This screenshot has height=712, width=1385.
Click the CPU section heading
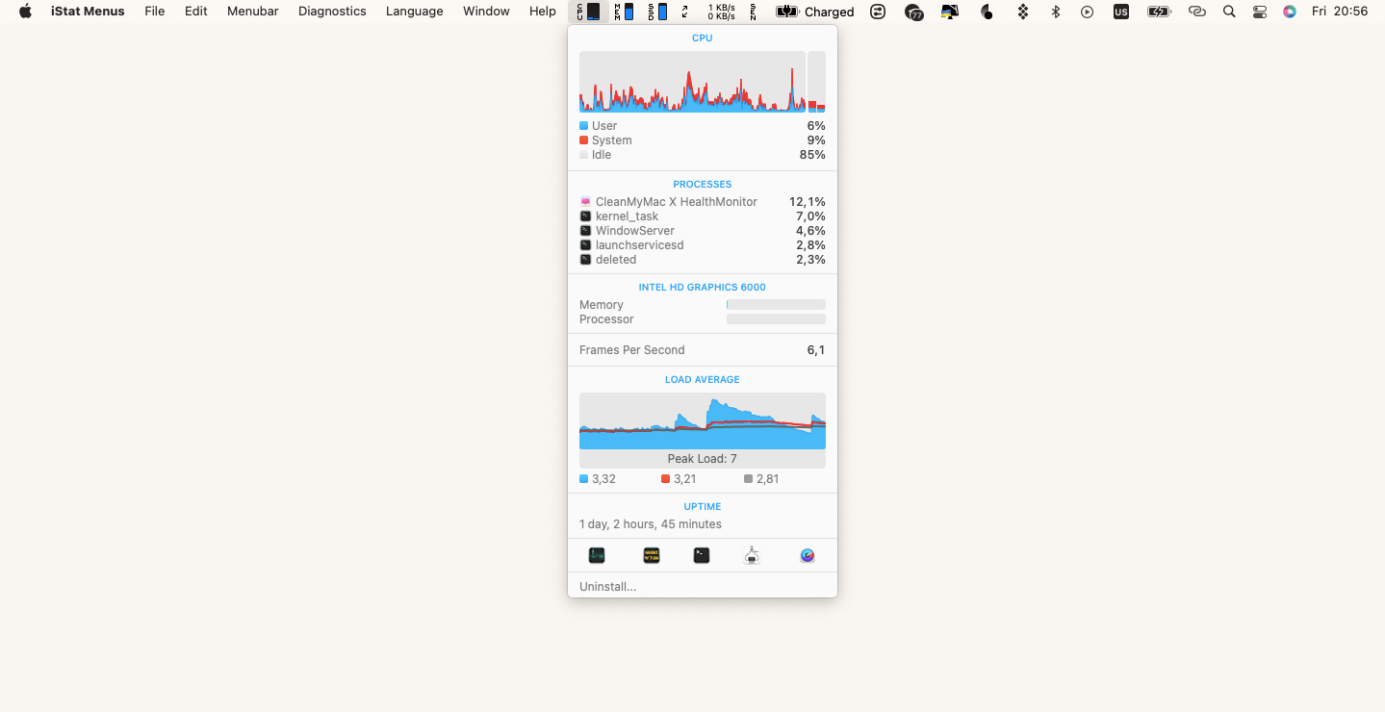click(x=703, y=38)
